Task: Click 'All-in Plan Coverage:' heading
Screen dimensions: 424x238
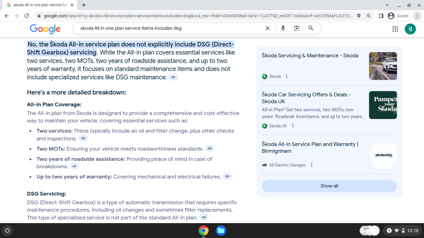Action: tap(54, 105)
